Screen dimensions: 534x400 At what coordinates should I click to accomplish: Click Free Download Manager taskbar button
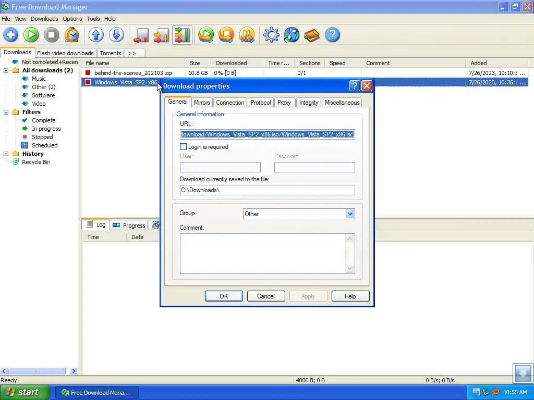click(97, 393)
